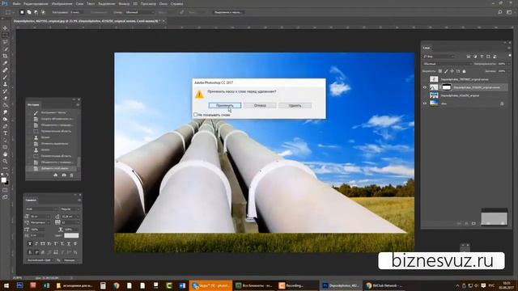Select the Zoom tool in toolbar
Image resolution: width=518 pixels, height=291 pixels.
point(5,161)
